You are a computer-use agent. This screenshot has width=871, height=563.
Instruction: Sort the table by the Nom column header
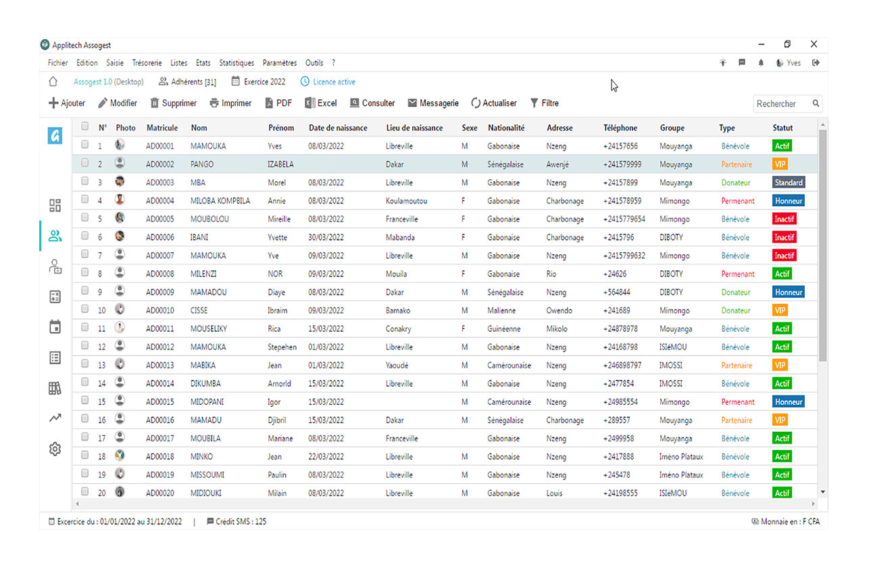[199, 128]
